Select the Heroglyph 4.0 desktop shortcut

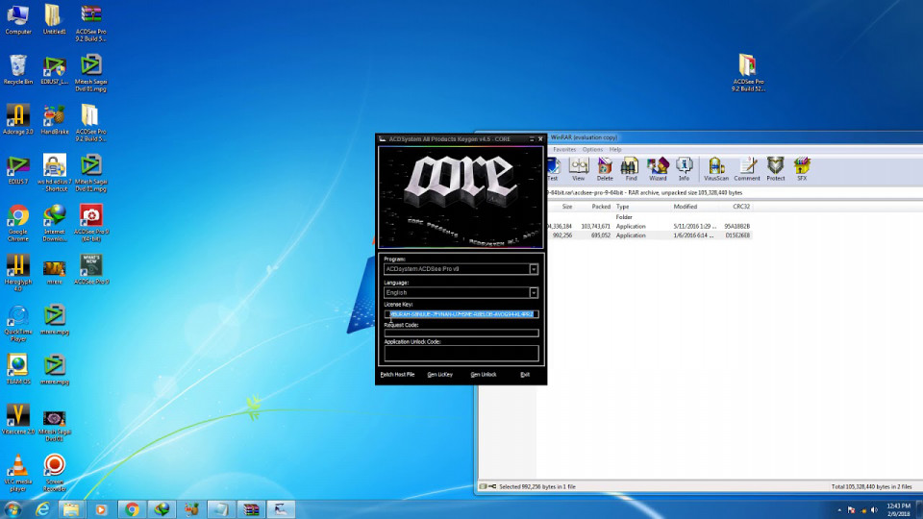coord(17,273)
